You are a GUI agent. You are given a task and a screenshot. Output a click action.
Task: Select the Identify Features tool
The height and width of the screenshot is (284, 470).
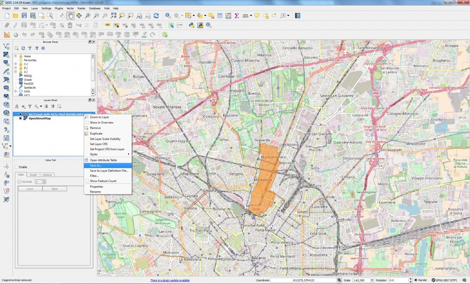(x=168, y=16)
